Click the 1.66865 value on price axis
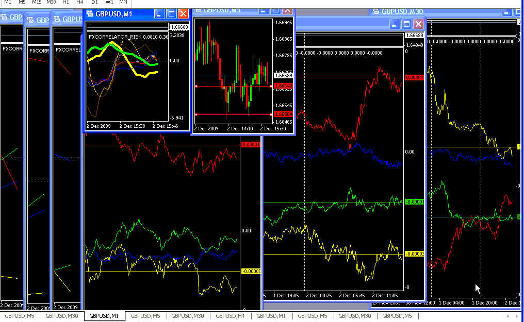The width and height of the screenshot is (524, 322). point(283,39)
